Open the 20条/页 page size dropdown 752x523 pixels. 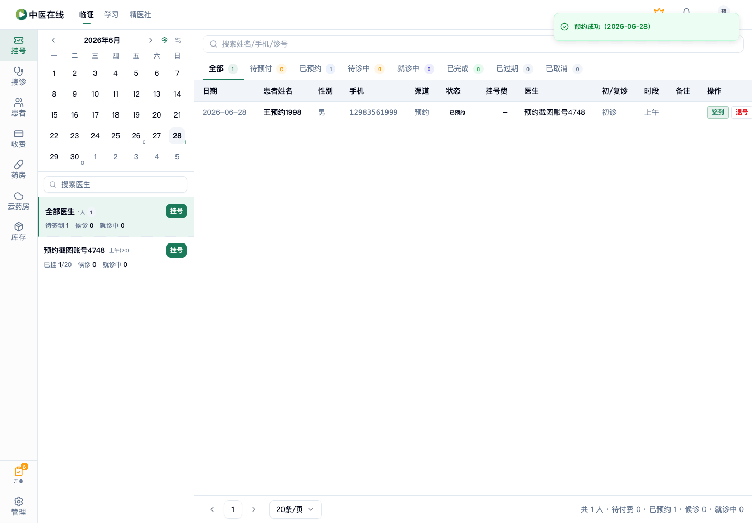[296, 509]
